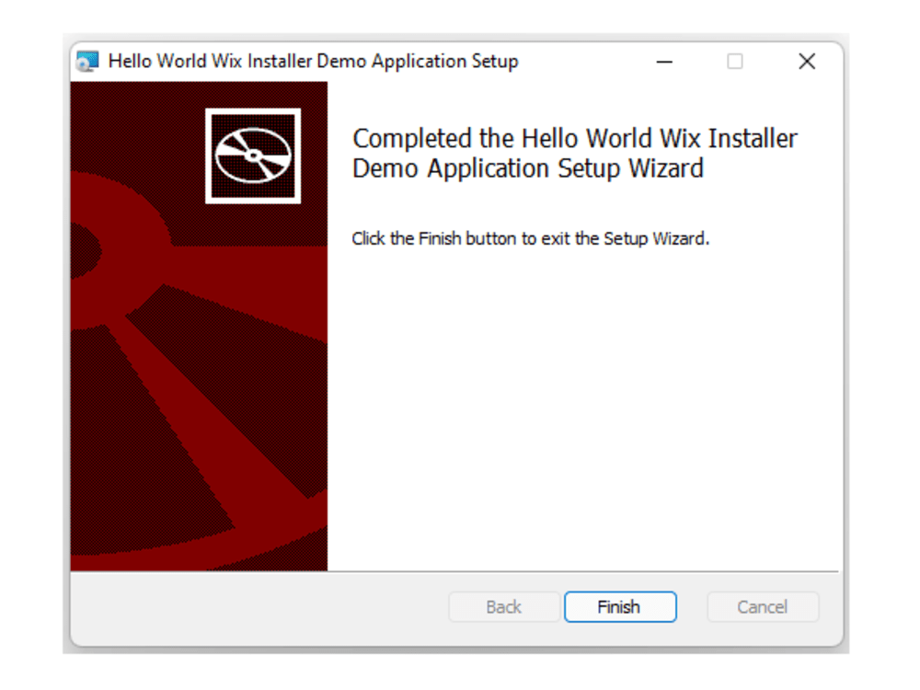The width and height of the screenshot is (920, 690).
Task: Click the white border around the CD icon
Action: pos(254,111)
